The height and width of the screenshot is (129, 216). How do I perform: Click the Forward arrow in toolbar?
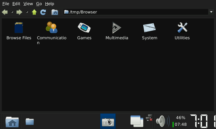[19, 12]
